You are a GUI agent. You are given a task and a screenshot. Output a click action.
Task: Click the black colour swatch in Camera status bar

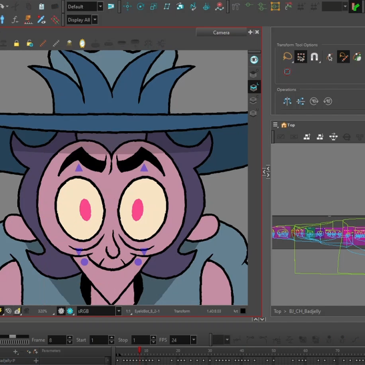pyautogui.click(x=243, y=311)
